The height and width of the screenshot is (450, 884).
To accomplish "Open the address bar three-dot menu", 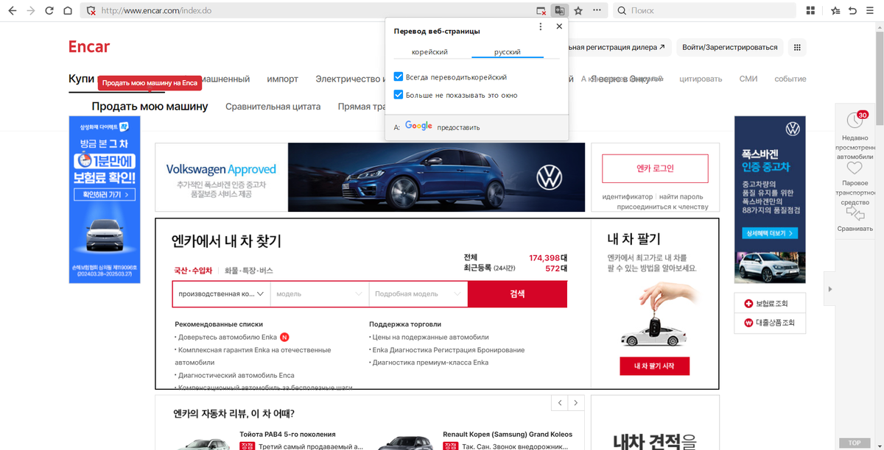I will (597, 11).
